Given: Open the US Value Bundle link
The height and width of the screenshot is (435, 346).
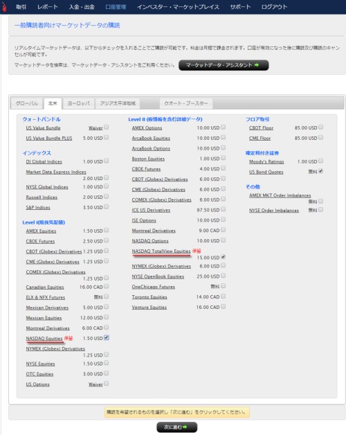Looking at the screenshot, I should click(x=43, y=128).
